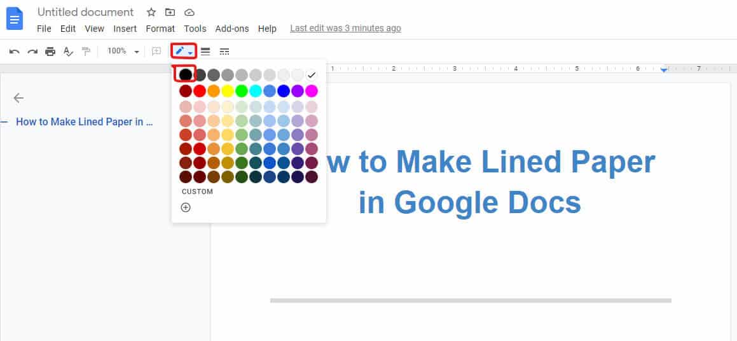
Task: Rename the Untitled document title
Action: [86, 12]
